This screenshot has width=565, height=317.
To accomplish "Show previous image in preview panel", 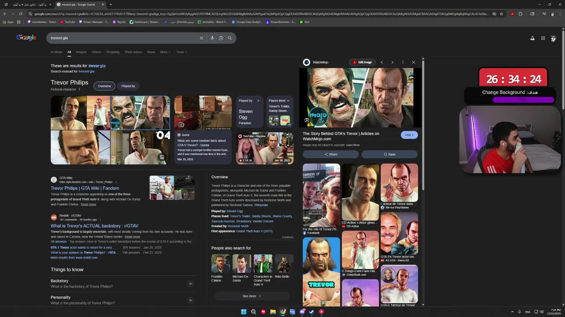I will coord(382,63).
